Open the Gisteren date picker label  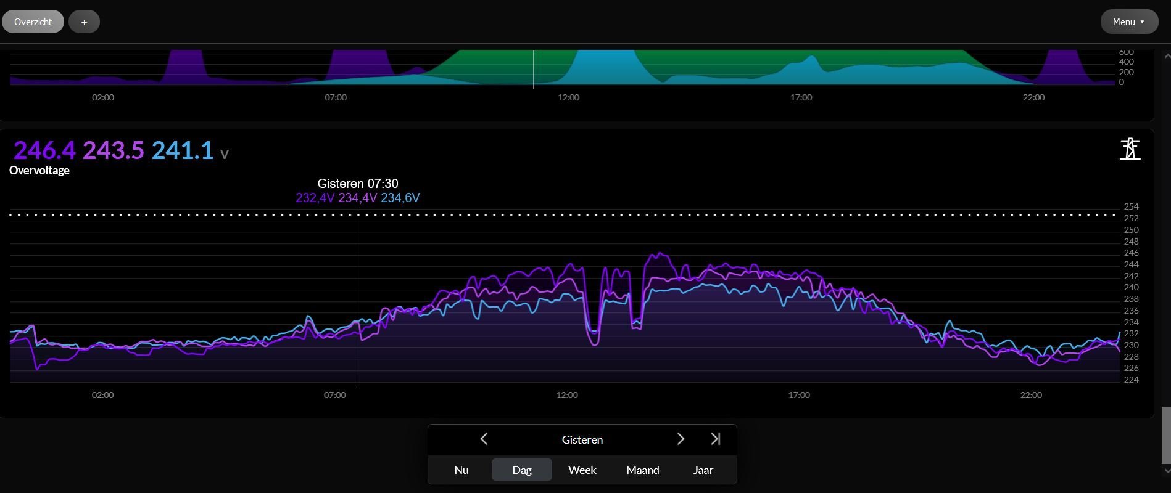(582, 439)
